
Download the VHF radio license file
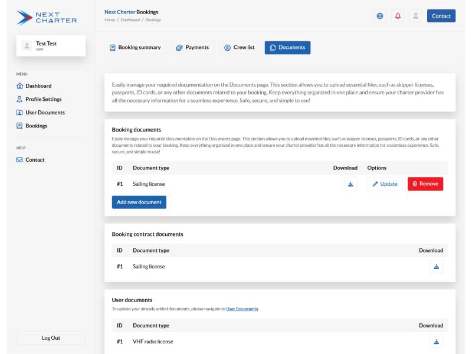pos(436,342)
